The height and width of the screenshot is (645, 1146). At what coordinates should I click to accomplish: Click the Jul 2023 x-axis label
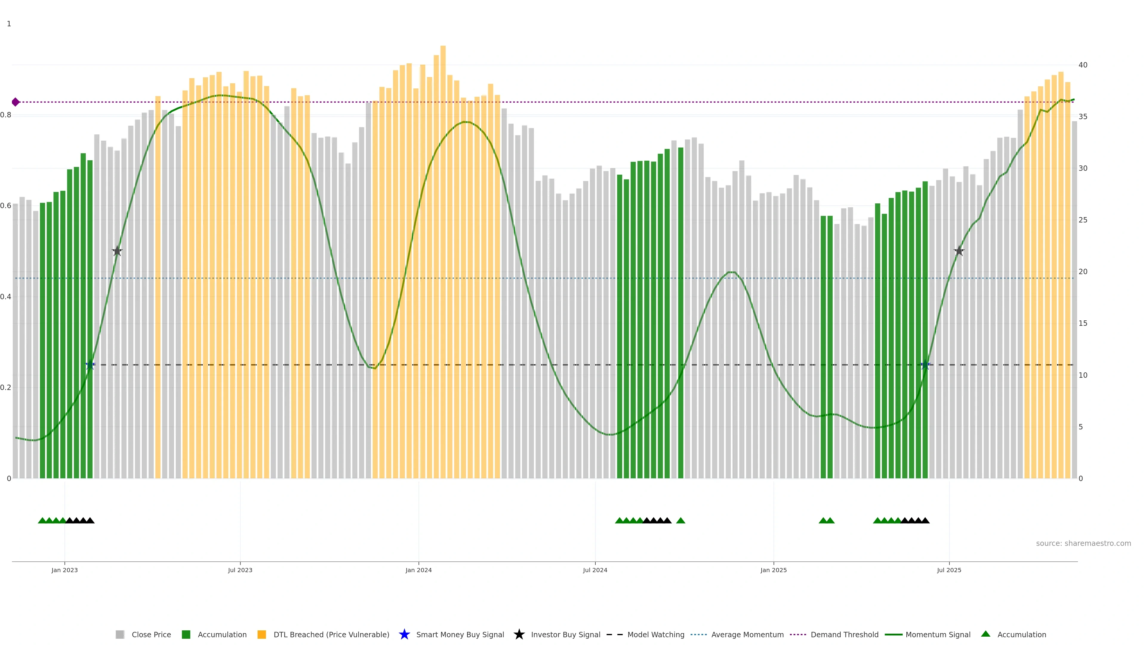[240, 570]
